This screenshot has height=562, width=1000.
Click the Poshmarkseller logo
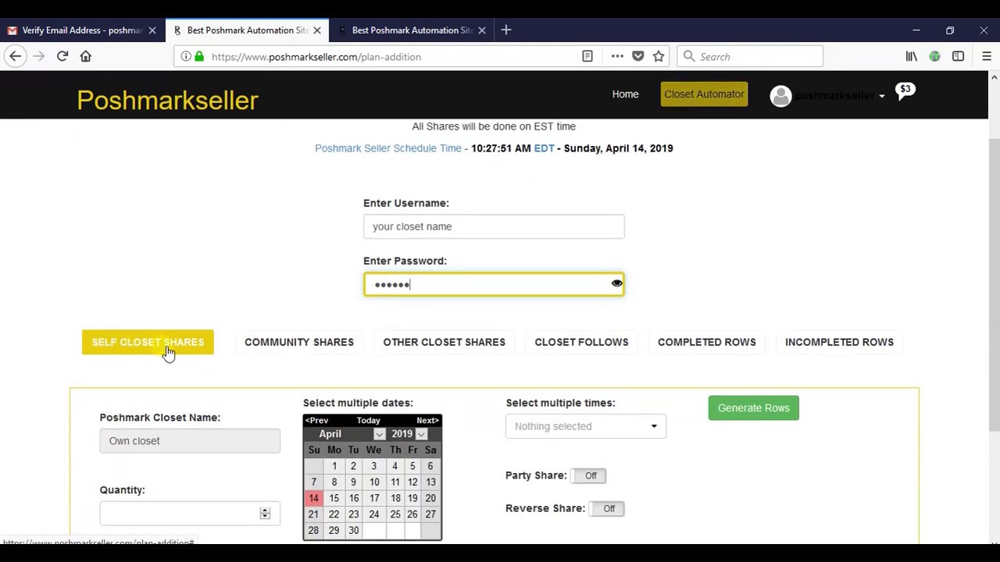coord(167,100)
